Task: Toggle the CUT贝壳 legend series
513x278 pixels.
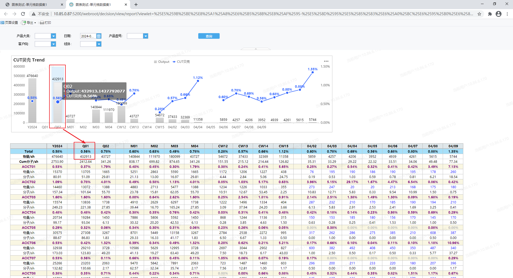Action: click(x=181, y=62)
